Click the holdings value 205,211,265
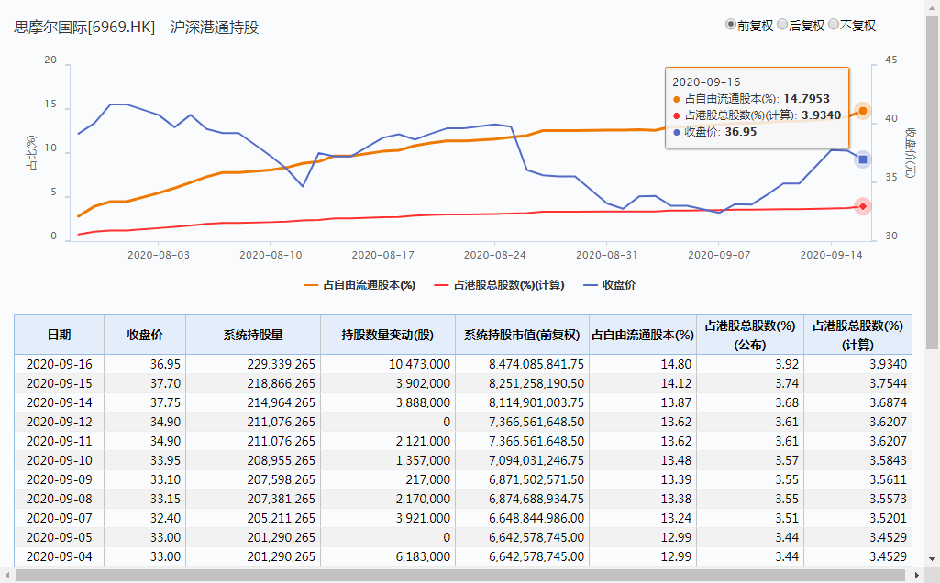This screenshot has height=583, width=940. [281, 518]
